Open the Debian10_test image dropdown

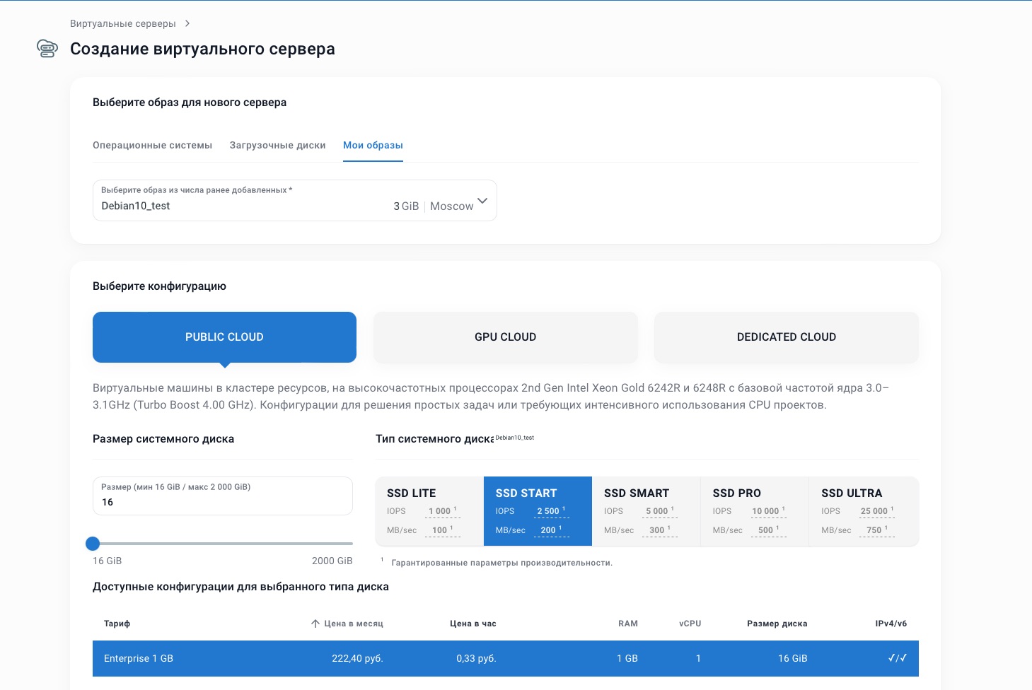tap(295, 201)
